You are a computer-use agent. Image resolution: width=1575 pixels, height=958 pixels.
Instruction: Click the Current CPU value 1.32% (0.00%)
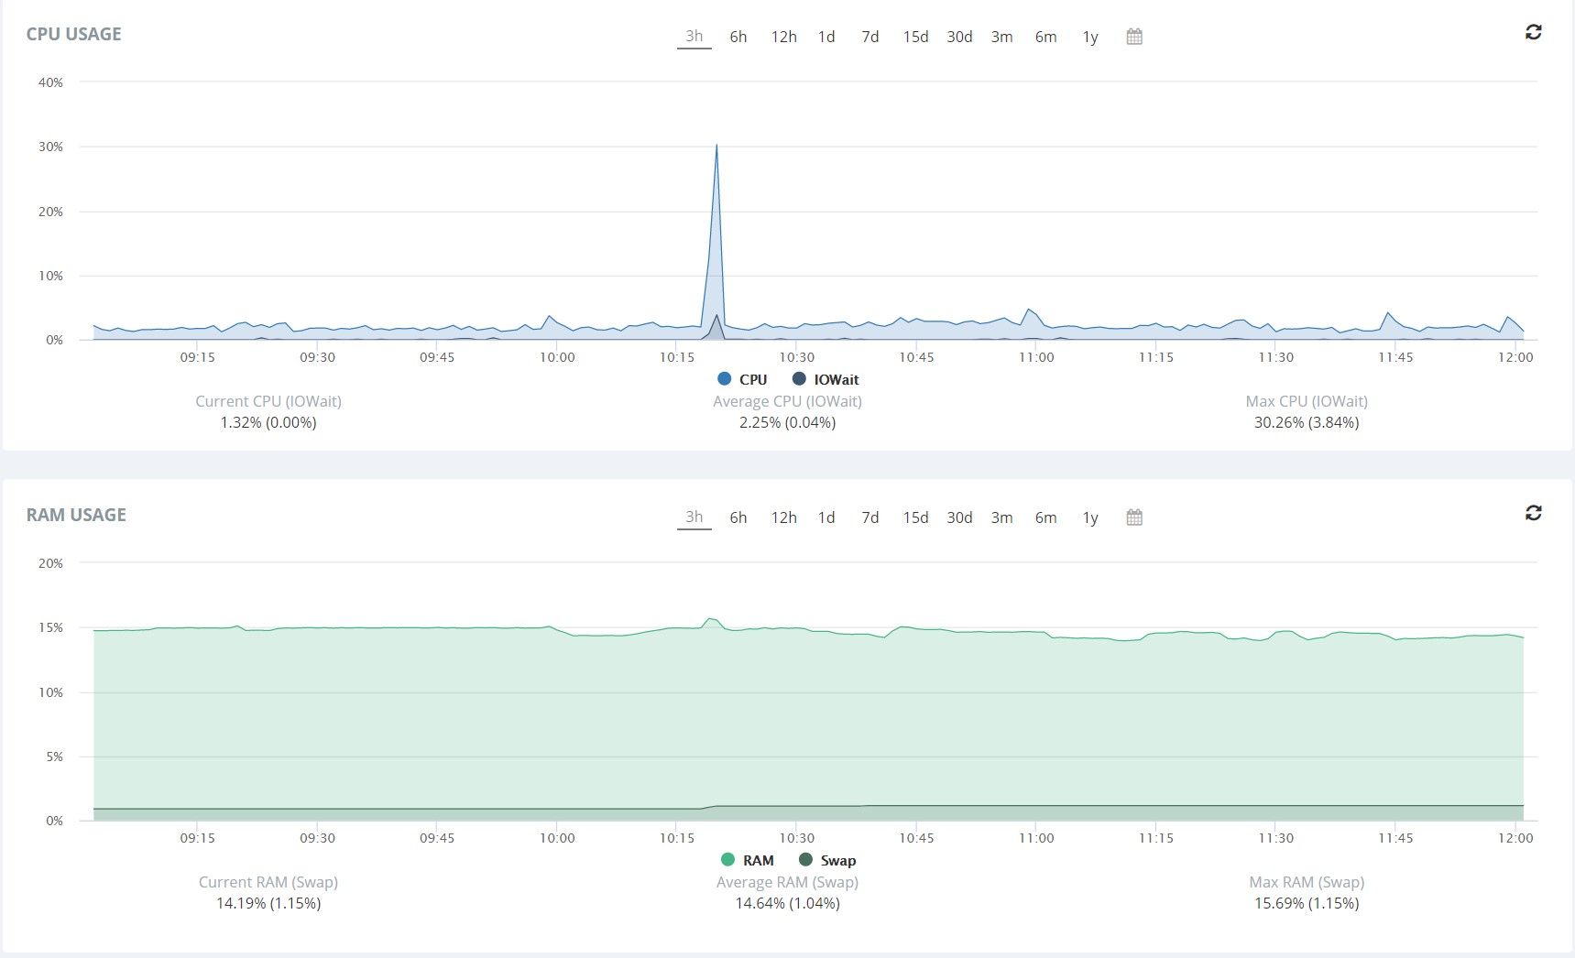[x=268, y=422]
